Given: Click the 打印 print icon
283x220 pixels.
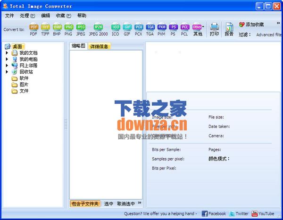Looking at the screenshot, I should pos(215,30).
